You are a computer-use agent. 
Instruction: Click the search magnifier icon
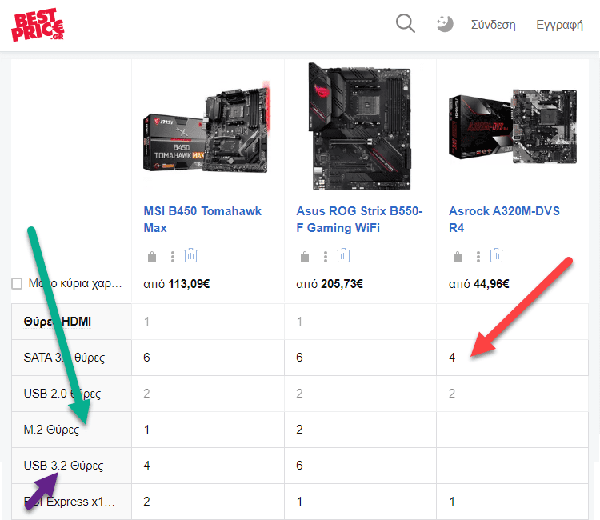tap(406, 24)
